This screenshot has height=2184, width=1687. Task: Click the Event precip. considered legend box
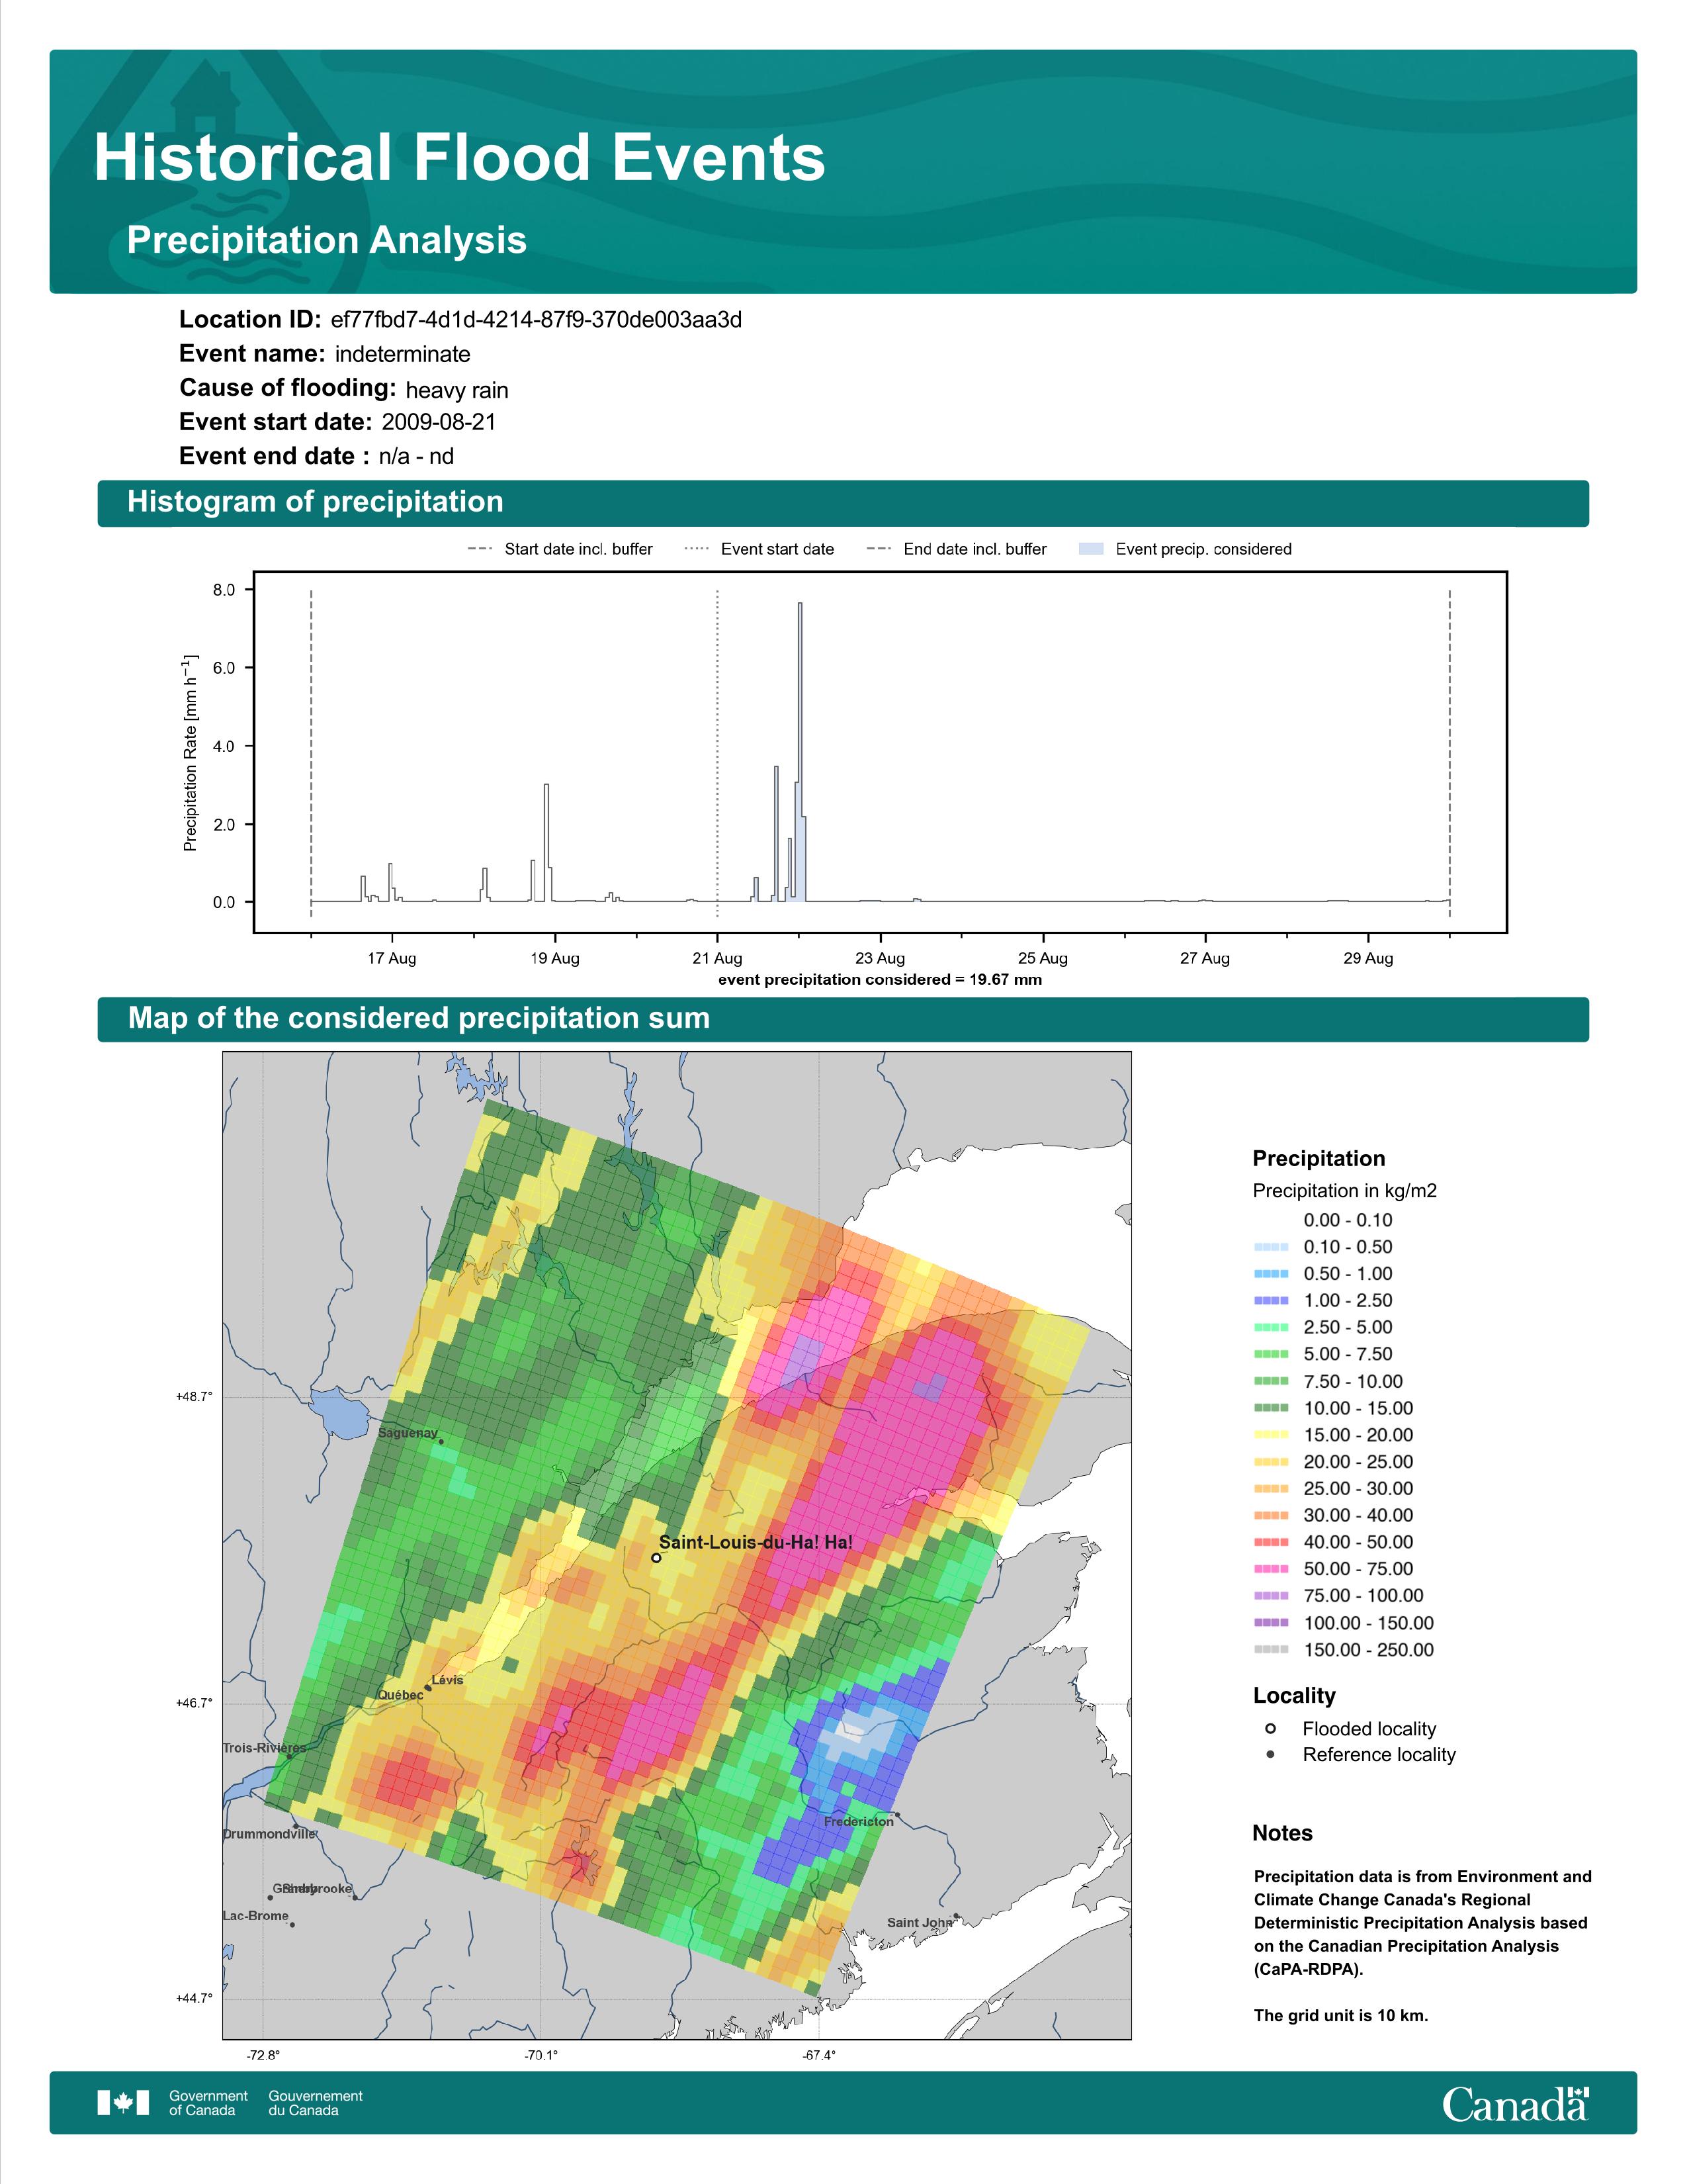[x=1092, y=549]
